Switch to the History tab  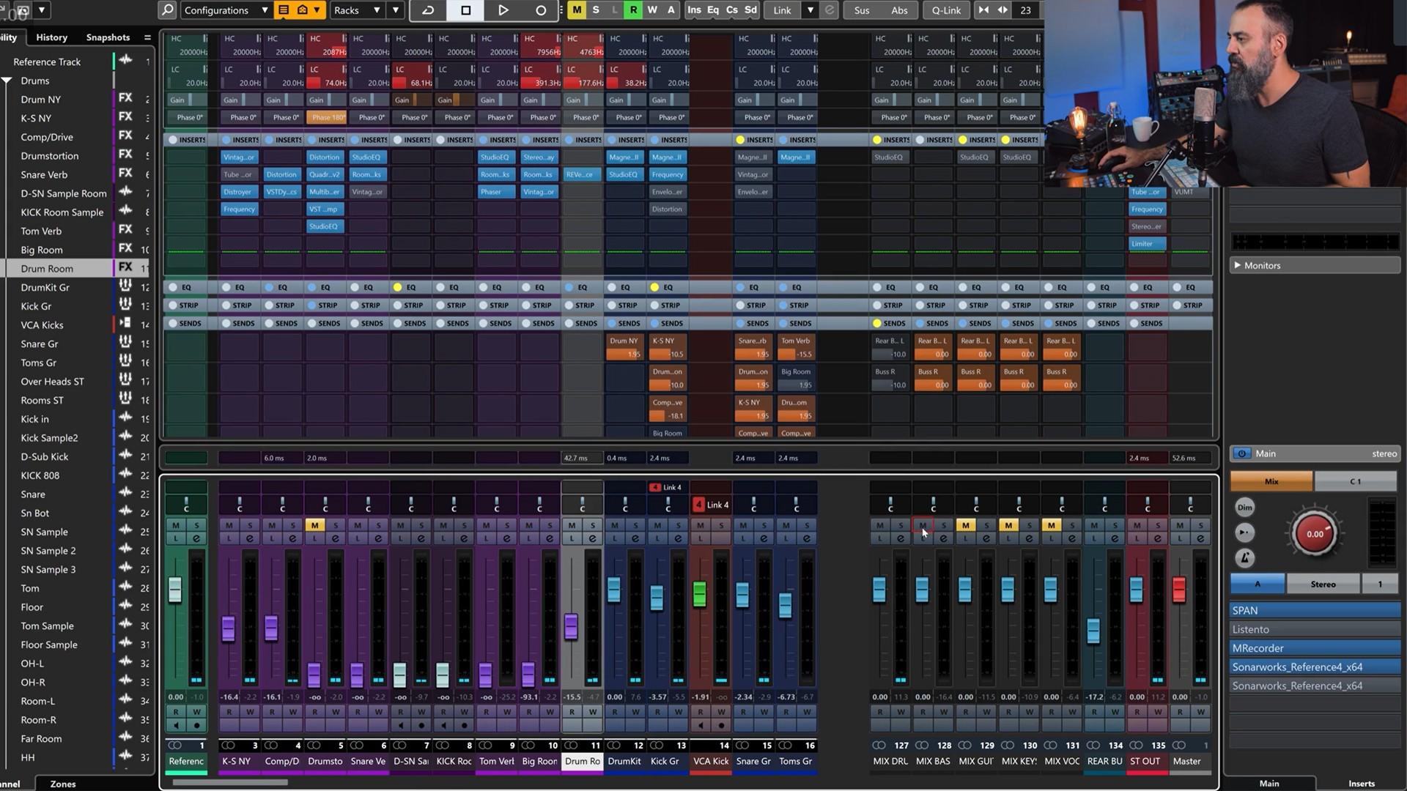51,37
